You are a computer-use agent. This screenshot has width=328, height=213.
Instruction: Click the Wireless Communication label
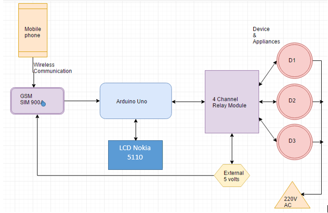53,68
